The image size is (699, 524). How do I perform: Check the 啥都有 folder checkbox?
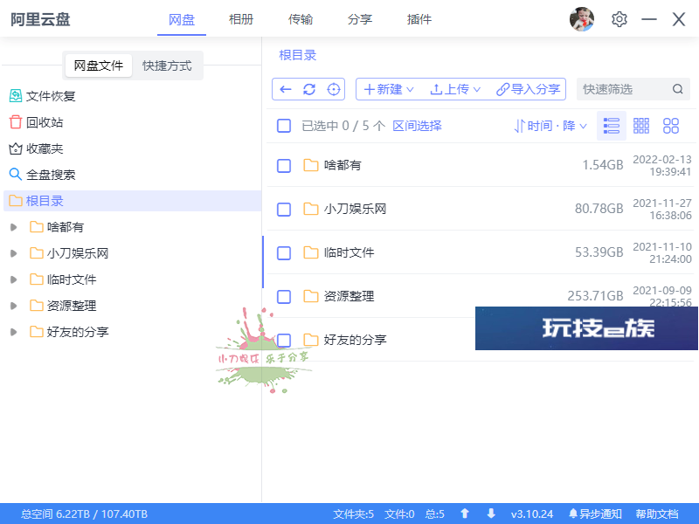point(284,166)
